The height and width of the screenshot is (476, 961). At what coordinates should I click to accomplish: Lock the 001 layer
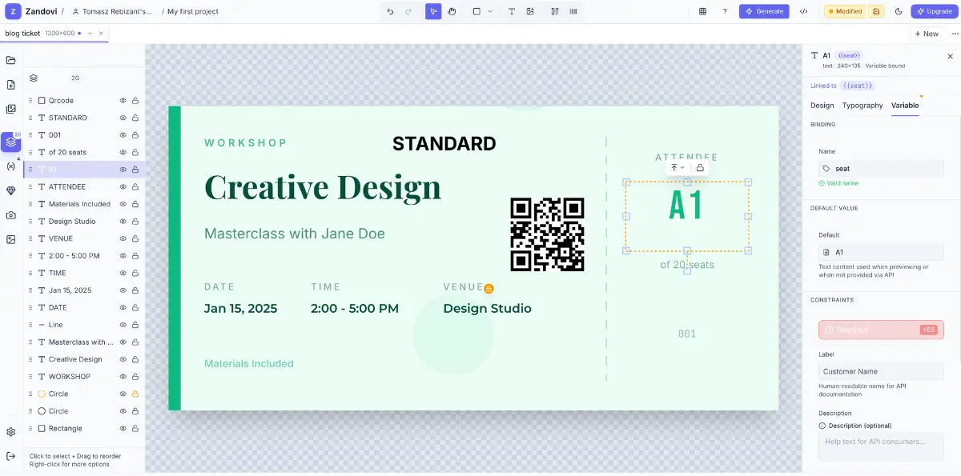(x=135, y=135)
